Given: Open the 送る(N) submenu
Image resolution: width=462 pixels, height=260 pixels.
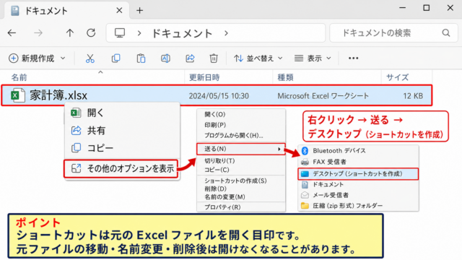Looking at the screenshot, I should click(241, 149).
